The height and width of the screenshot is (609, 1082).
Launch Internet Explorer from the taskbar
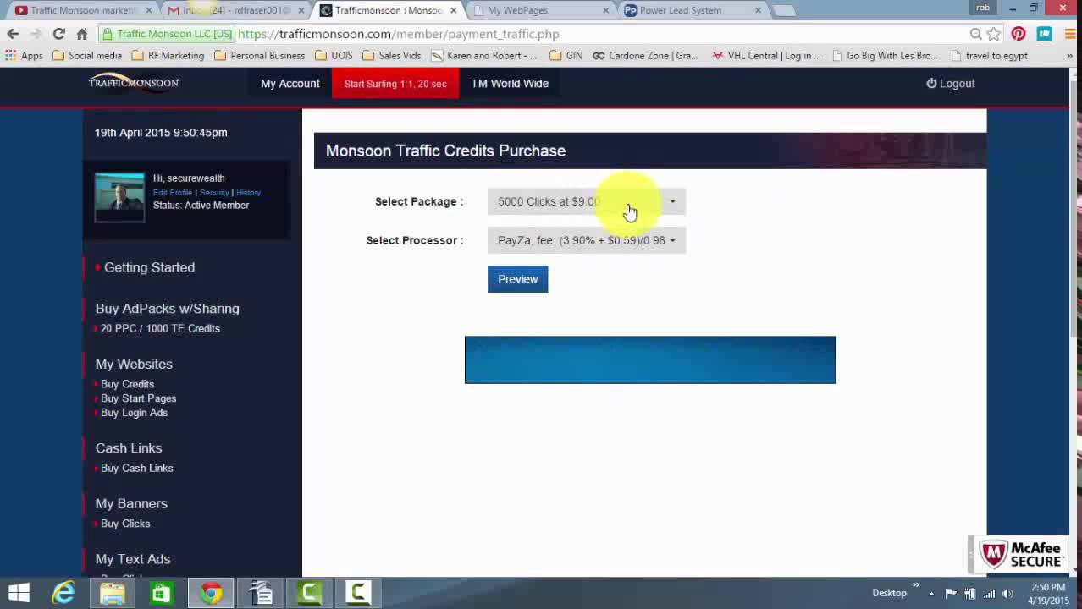click(63, 593)
